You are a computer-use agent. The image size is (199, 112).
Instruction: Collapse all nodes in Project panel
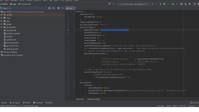(x=53, y=8)
